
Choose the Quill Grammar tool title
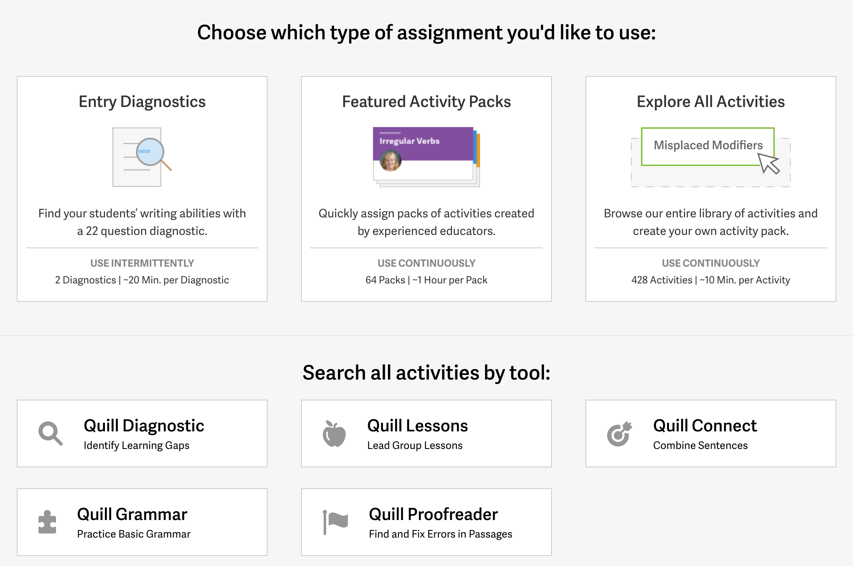tap(132, 514)
